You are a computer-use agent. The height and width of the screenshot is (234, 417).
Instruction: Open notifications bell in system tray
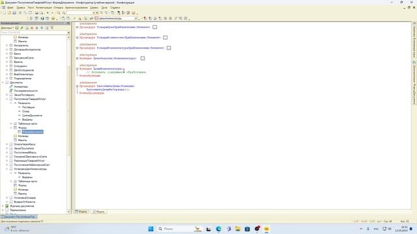(411, 229)
